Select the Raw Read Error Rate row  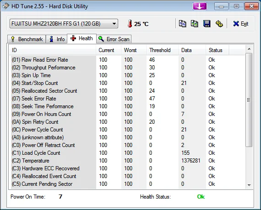tap(127, 60)
